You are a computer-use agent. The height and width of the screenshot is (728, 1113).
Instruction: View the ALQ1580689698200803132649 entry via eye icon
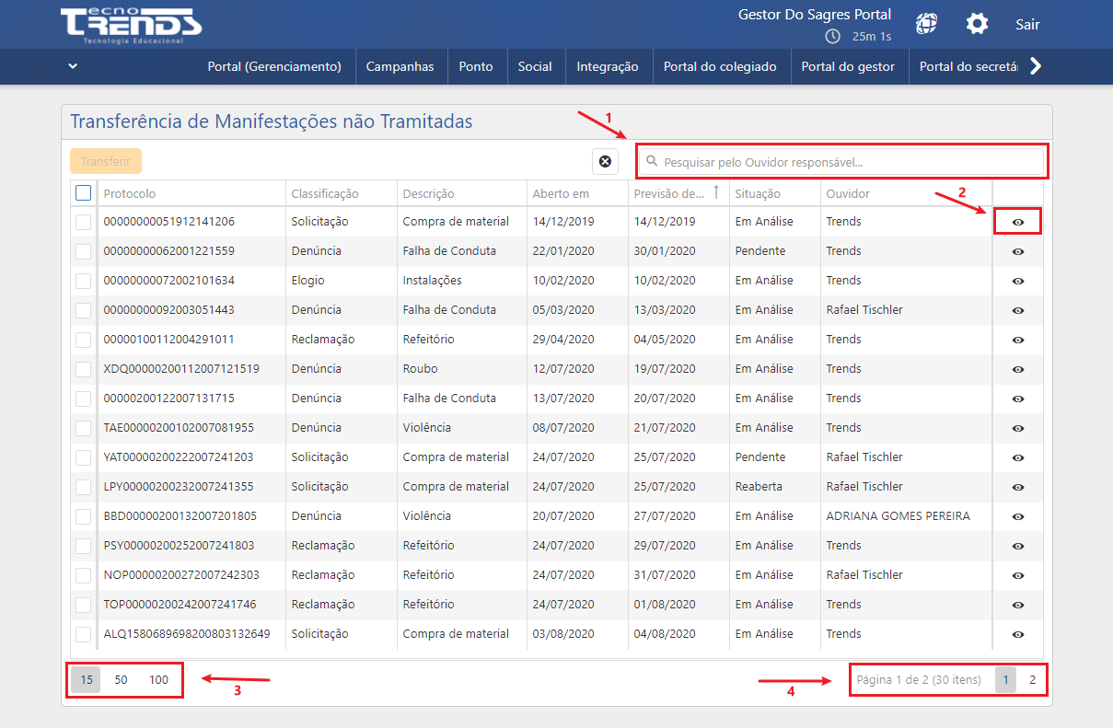(x=1017, y=634)
